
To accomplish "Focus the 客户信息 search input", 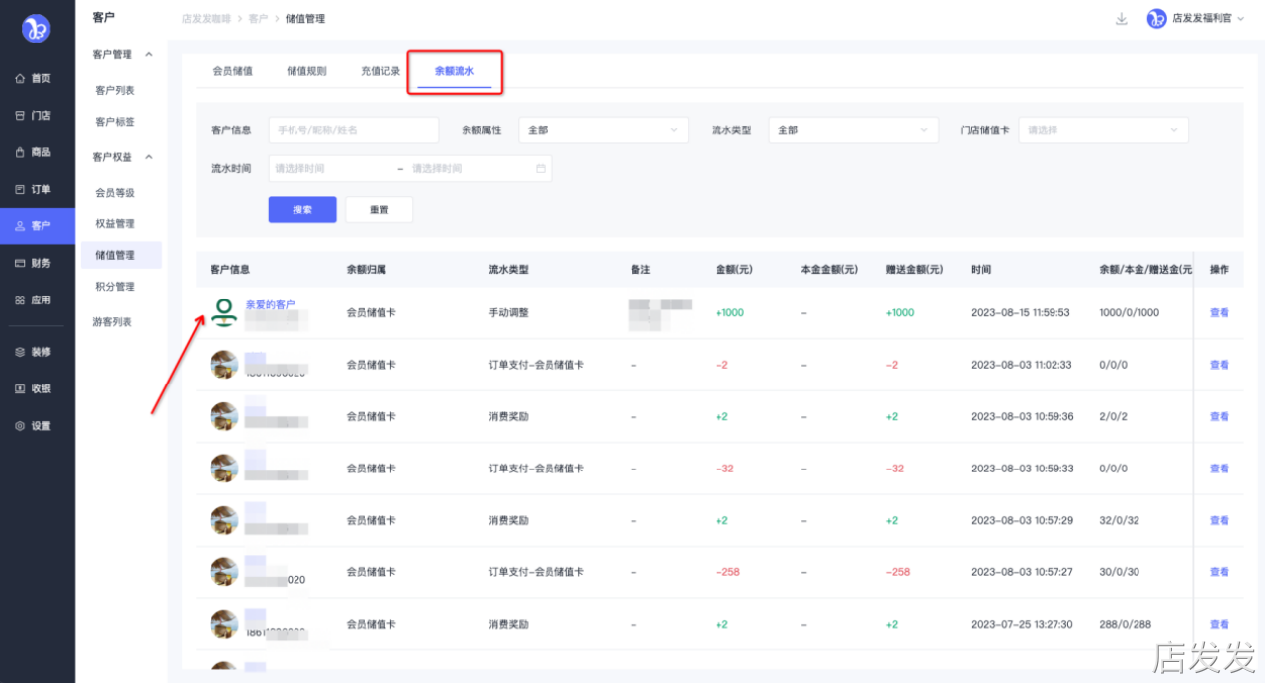I will pos(353,129).
